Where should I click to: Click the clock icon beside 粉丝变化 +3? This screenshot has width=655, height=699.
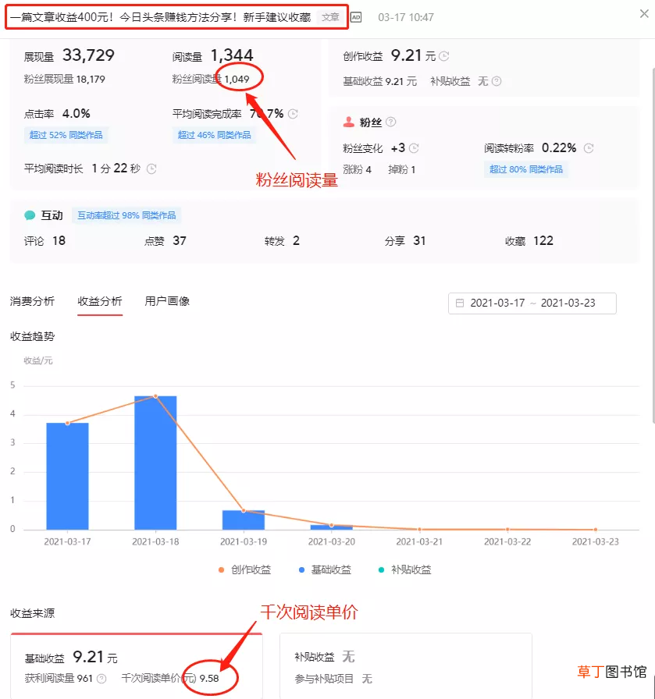click(414, 148)
